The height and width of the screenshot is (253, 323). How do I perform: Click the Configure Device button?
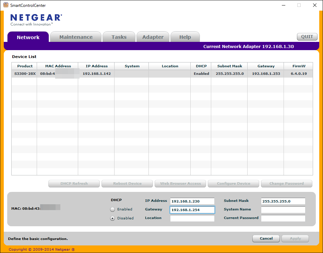234,184
